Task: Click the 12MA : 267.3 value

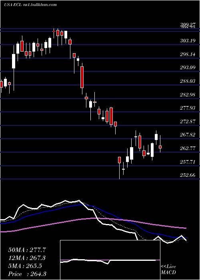Action: click(x=27, y=258)
